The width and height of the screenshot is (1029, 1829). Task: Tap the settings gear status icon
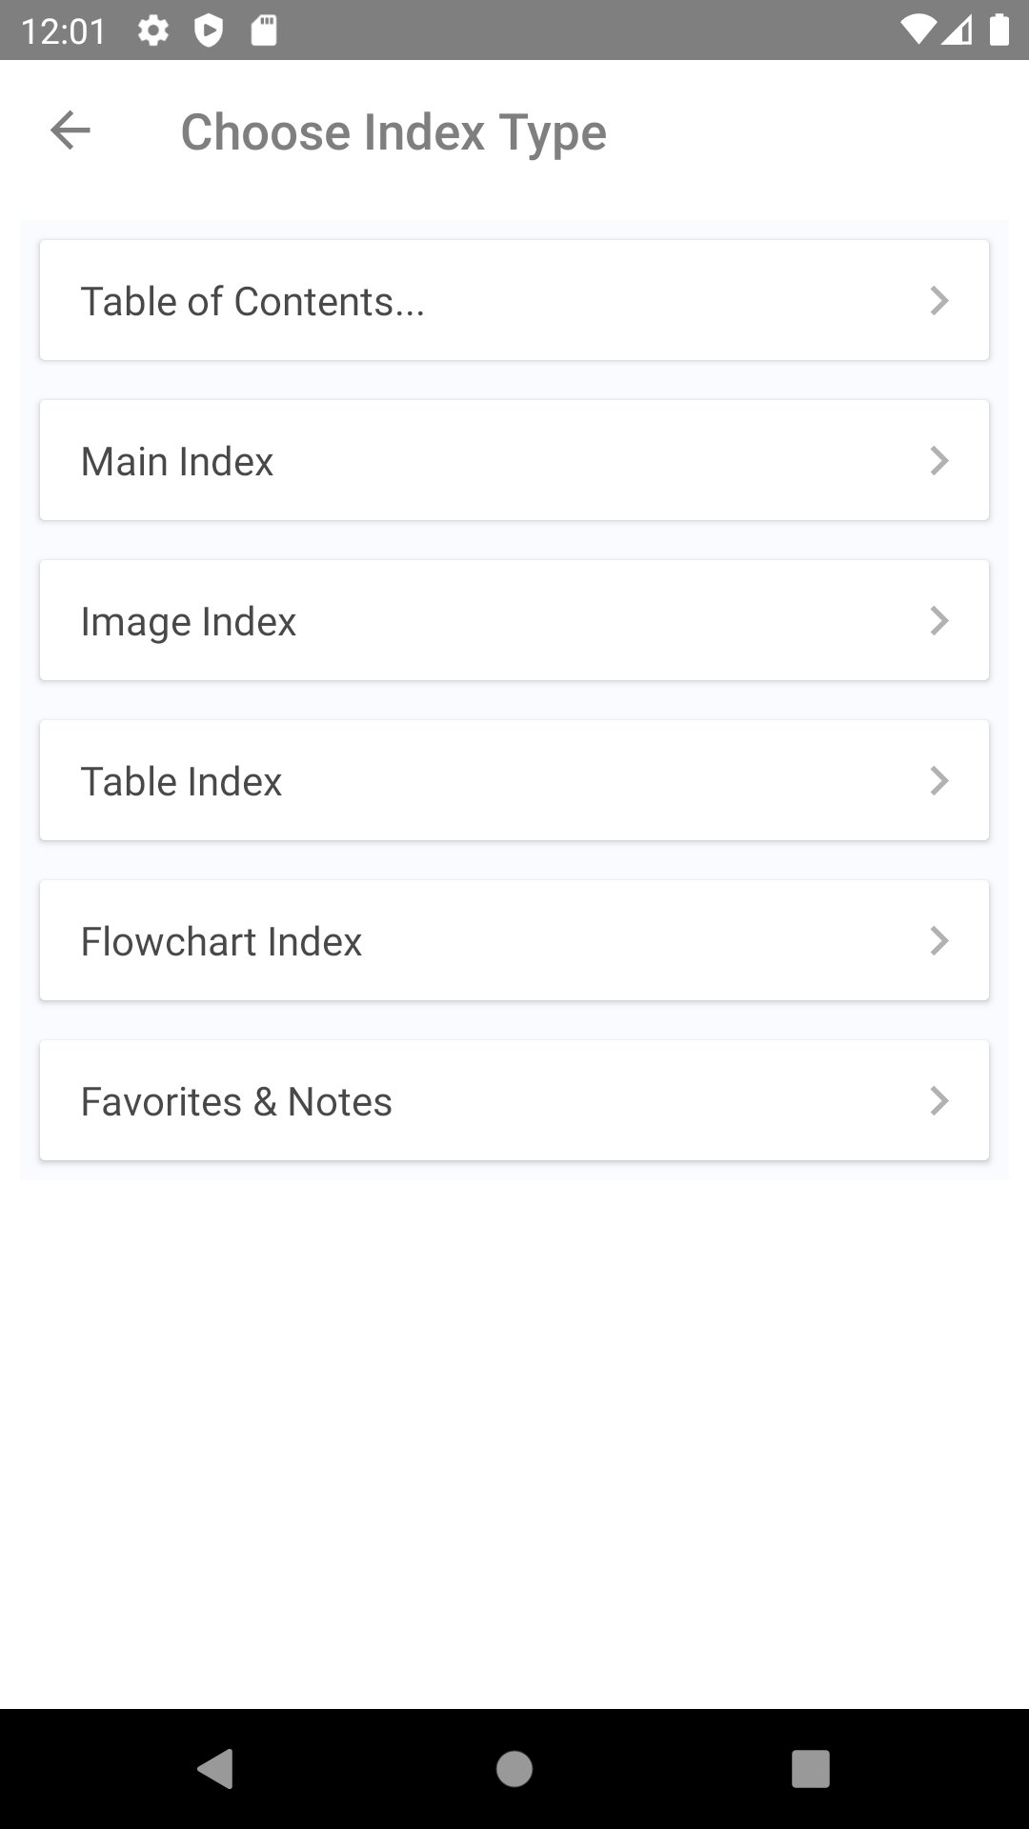coord(153,30)
